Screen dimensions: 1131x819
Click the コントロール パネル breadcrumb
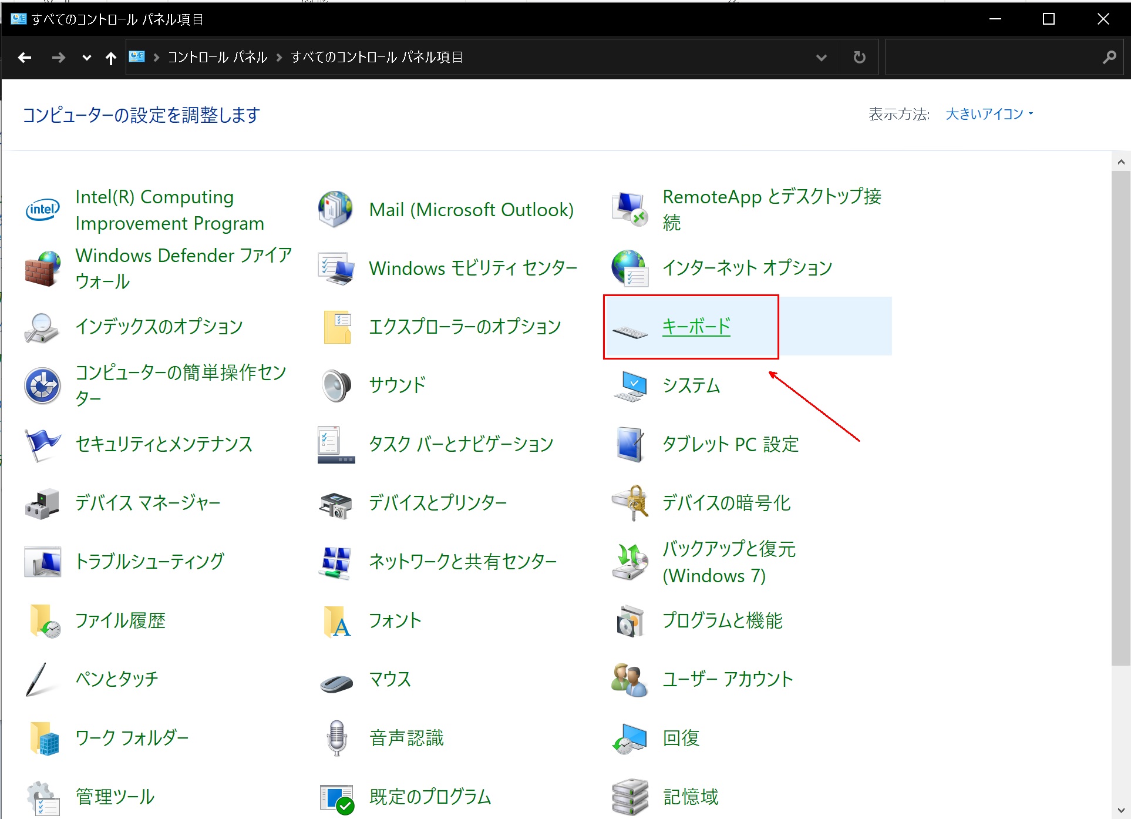(217, 58)
